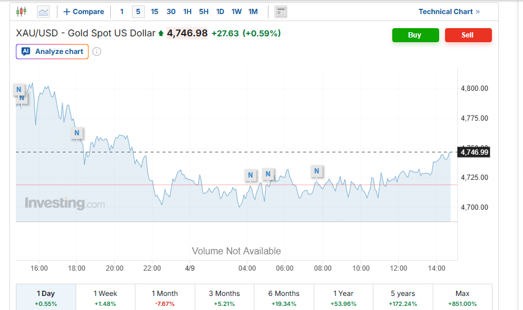The height and width of the screenshot is (310, 523).
Task: Select the 1H interval
Action: (187, 12)
